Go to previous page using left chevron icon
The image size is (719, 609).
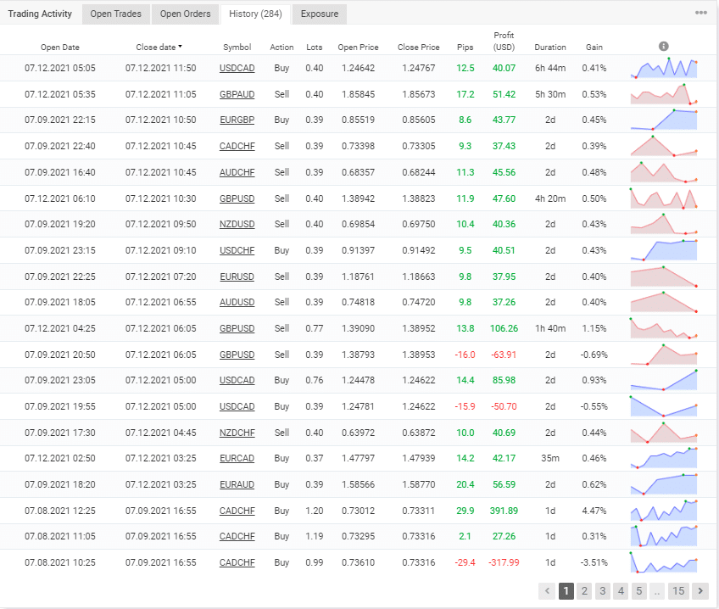click(547, 591)
